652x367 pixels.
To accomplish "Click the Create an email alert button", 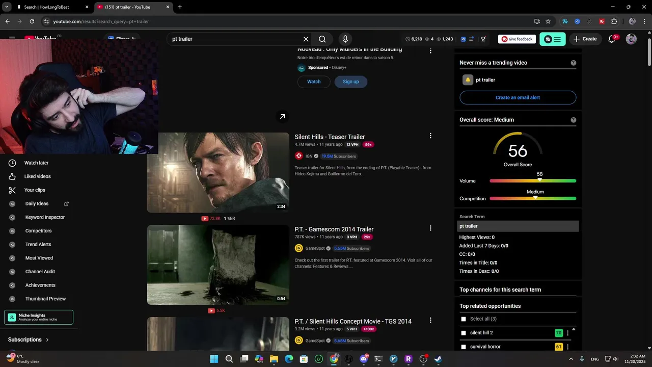I will 518,97.
